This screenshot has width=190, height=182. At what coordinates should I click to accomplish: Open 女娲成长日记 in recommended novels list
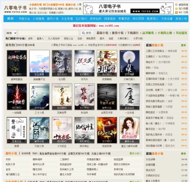pos(153,175)
